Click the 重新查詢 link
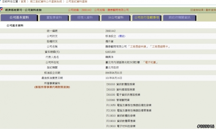 211,10
